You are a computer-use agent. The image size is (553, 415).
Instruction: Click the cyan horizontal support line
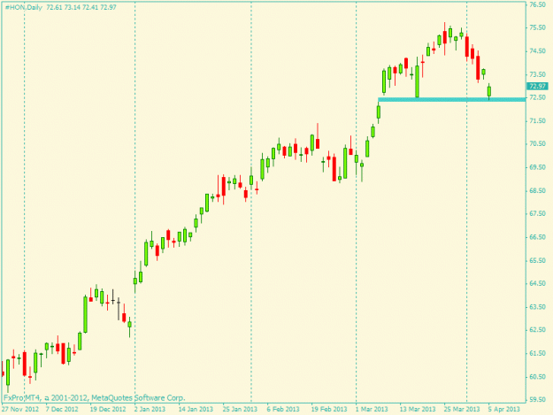[452, 100]
